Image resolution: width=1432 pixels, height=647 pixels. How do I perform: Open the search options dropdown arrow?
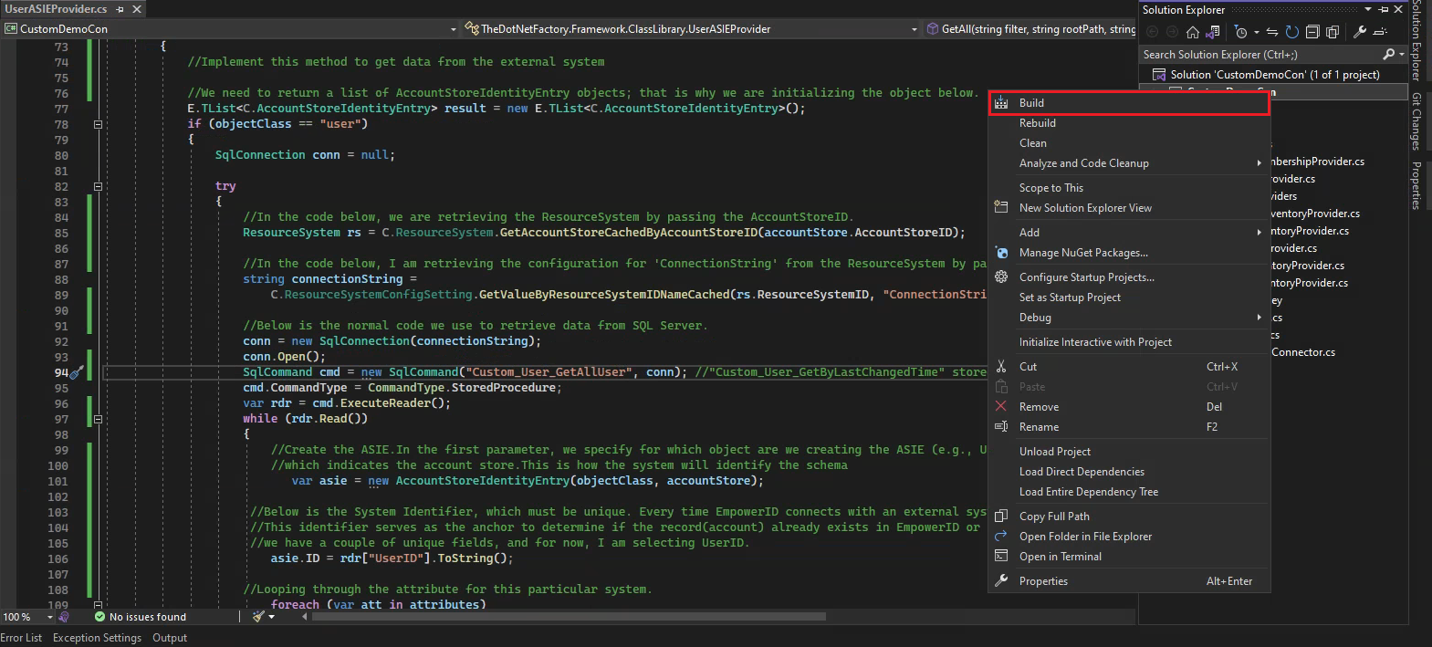[x=1401, y=55]
